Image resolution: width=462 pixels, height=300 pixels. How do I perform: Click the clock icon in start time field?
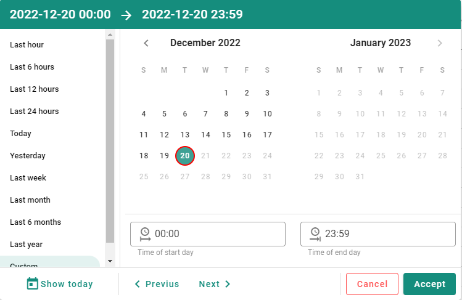(x=145, y=235)
